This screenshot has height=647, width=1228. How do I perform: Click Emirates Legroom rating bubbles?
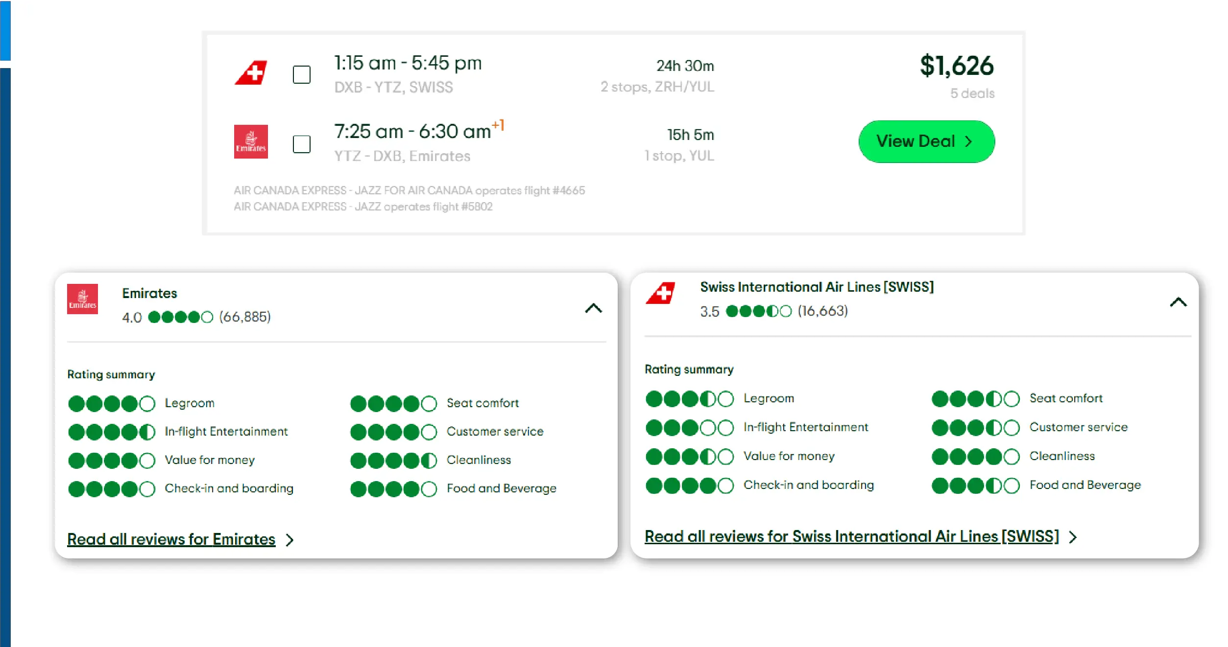112,404
